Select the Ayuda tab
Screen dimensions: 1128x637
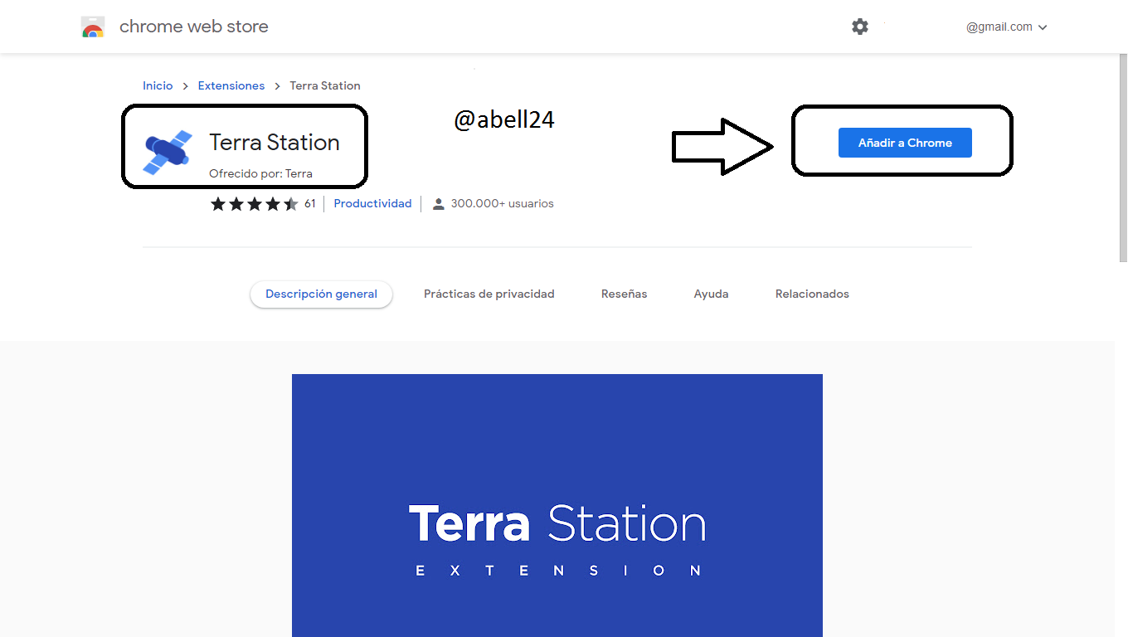[x=712, y=294]
